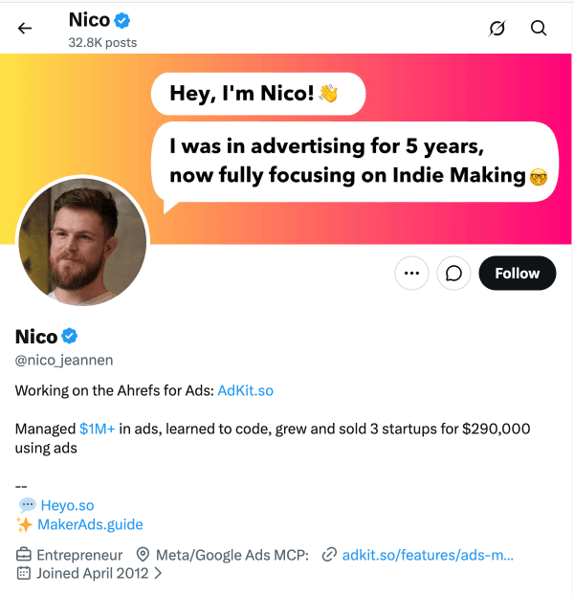
Task: Click the Grok slashed-circle icon
Action: click(x=497, y=28)
